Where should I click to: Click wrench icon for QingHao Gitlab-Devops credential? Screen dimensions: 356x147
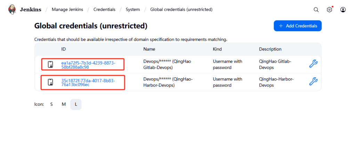tap(313, 64)
